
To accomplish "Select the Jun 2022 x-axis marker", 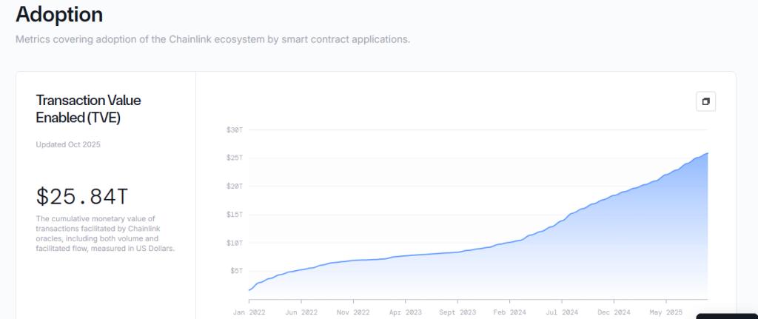I will [x=301, y=312].
